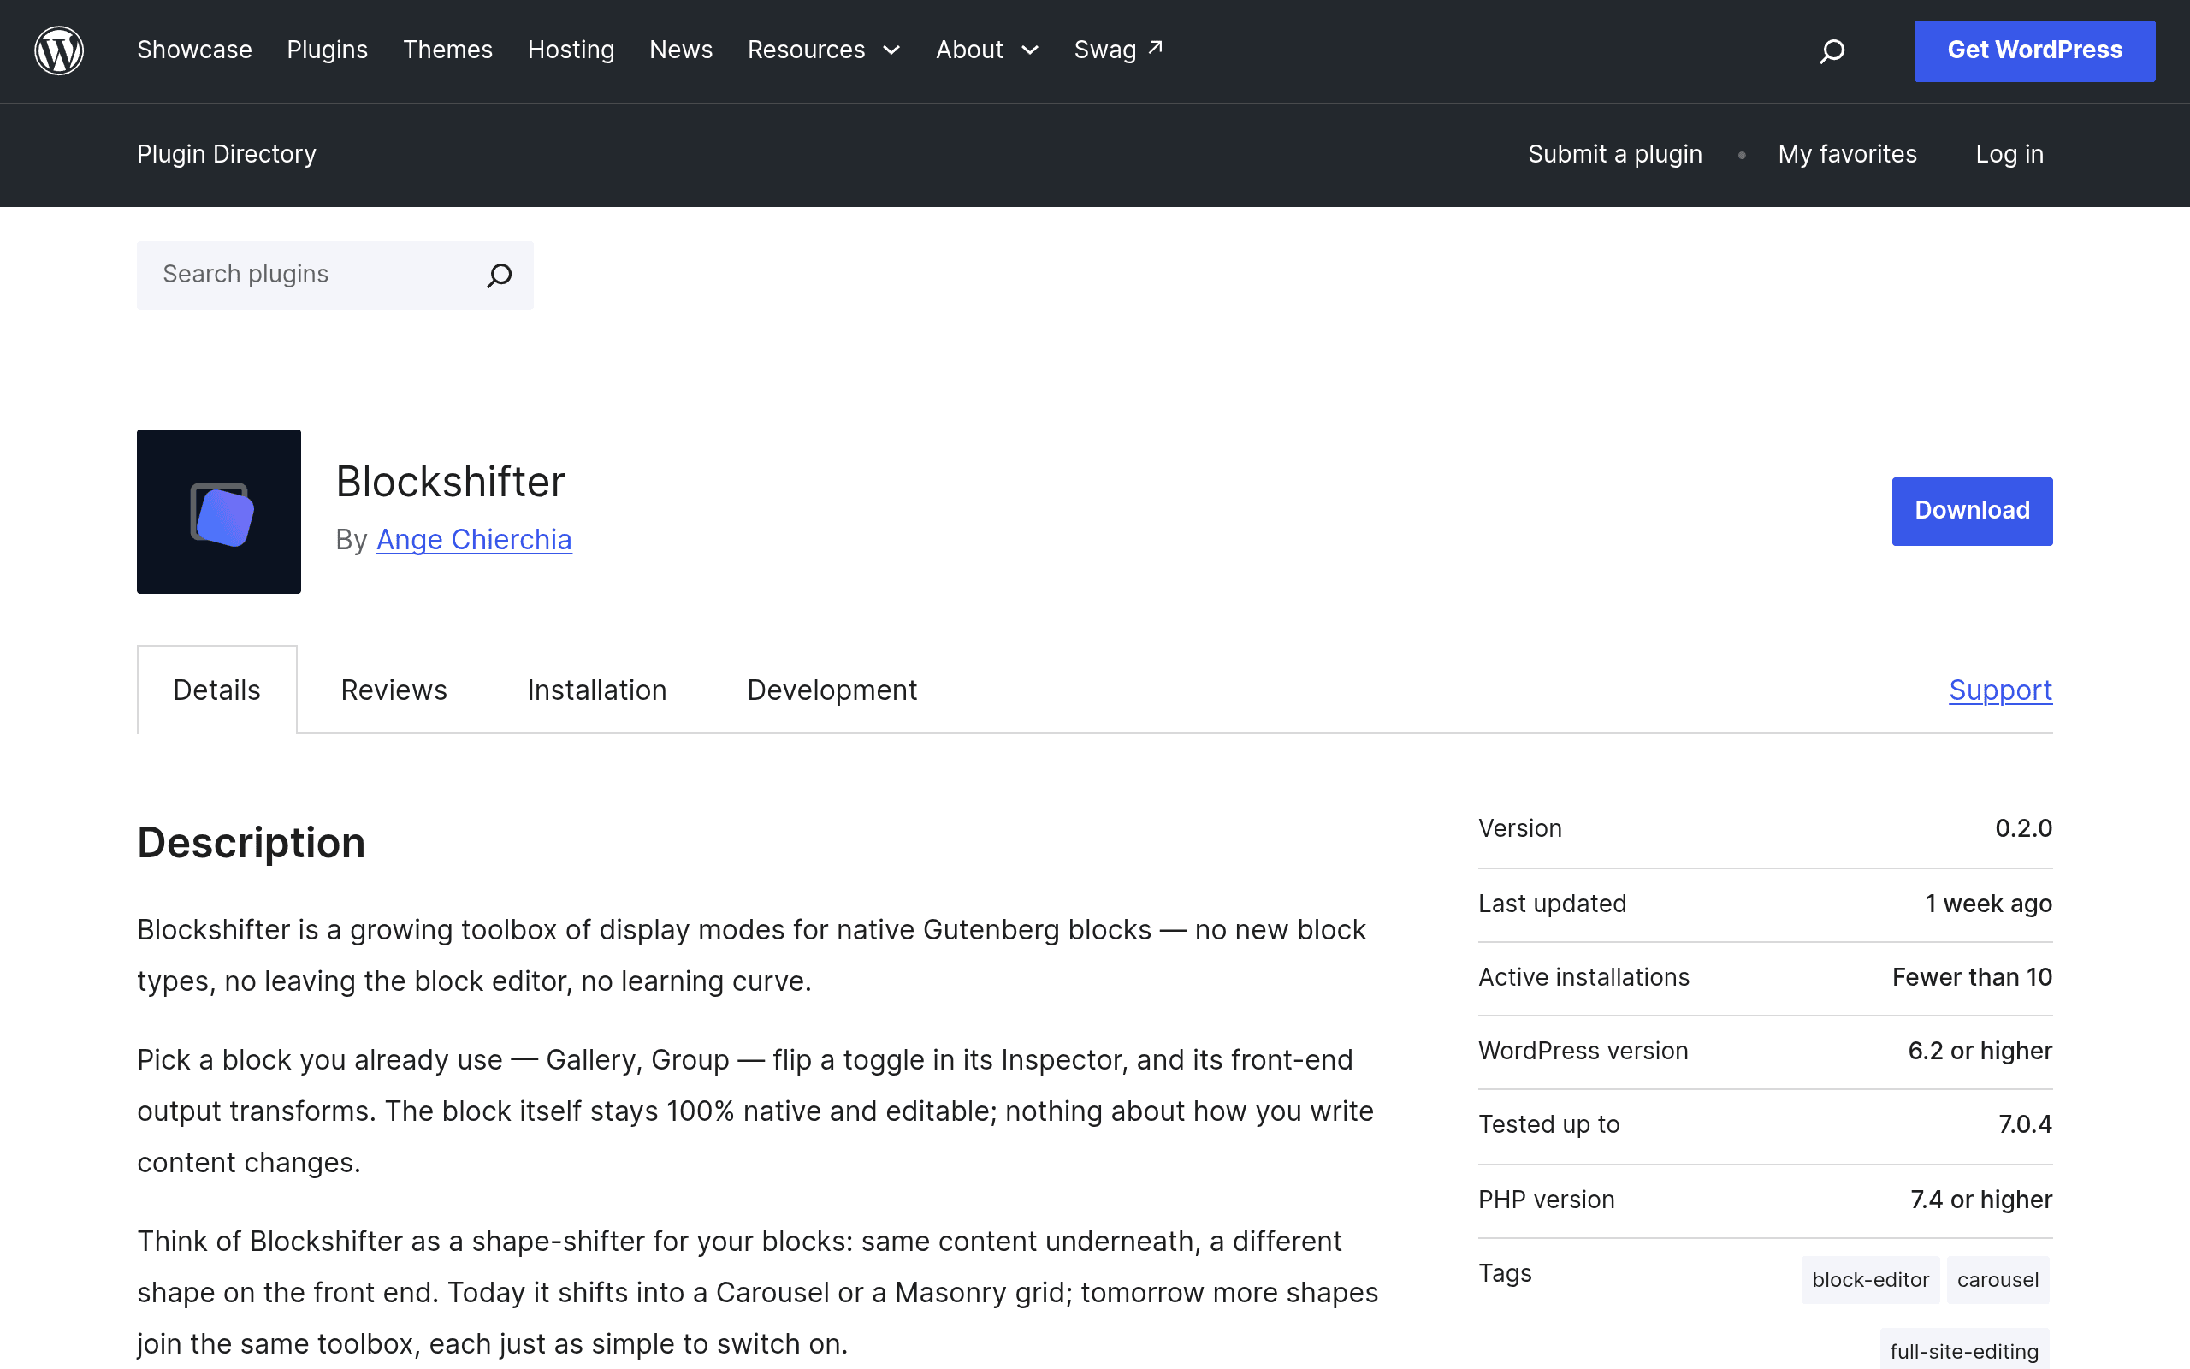Open the site search magnifier icon
Viewport: 2190px width, 1369px height.
pyautogui.click(x=1832, y=50)
